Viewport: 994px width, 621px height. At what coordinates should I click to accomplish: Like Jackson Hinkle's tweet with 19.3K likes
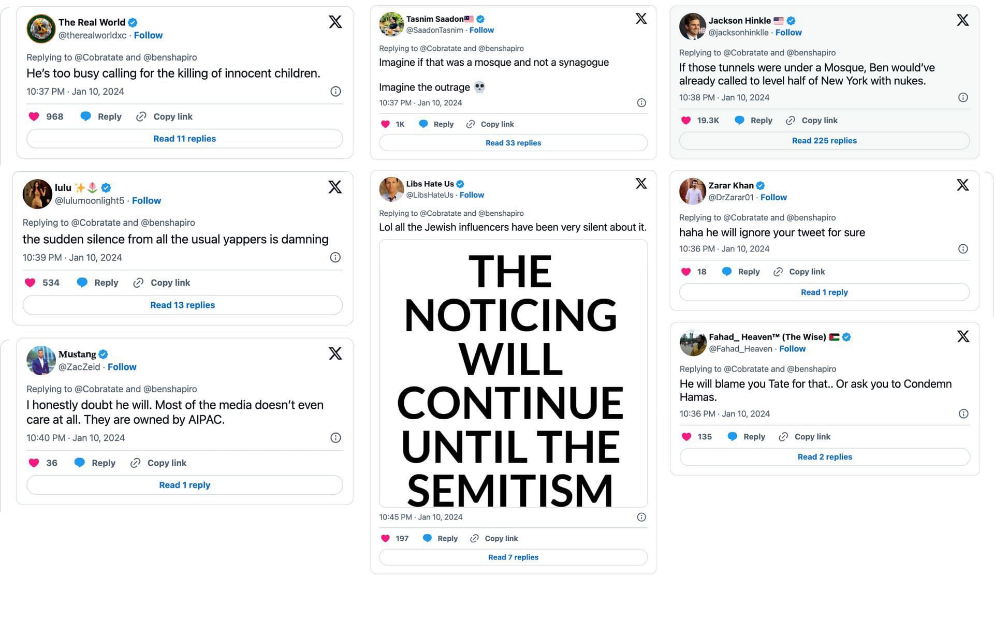click(x=686, y=120)
